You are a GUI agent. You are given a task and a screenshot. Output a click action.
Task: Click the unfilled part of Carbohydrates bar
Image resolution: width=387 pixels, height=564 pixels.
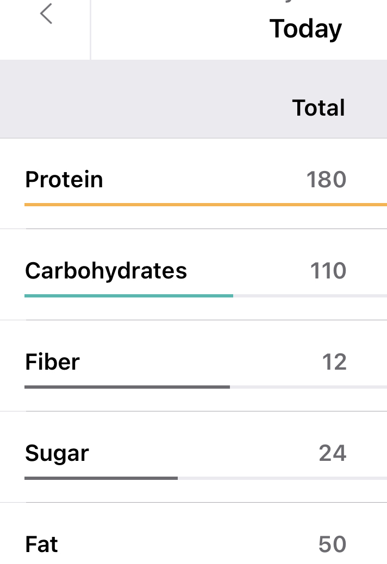point(310,296)
